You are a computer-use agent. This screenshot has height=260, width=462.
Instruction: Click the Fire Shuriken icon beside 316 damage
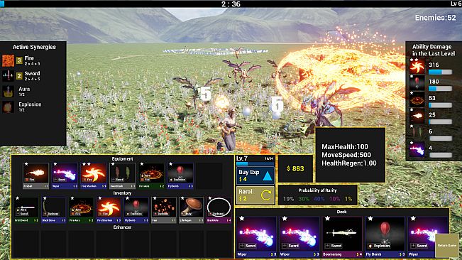tap(417, 66)
